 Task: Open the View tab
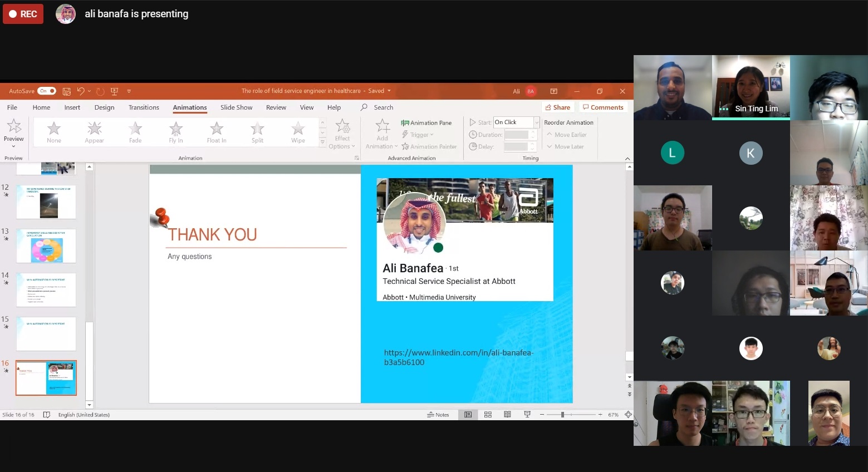(x=307, y=107)
